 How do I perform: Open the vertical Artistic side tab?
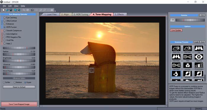[2, 22]
